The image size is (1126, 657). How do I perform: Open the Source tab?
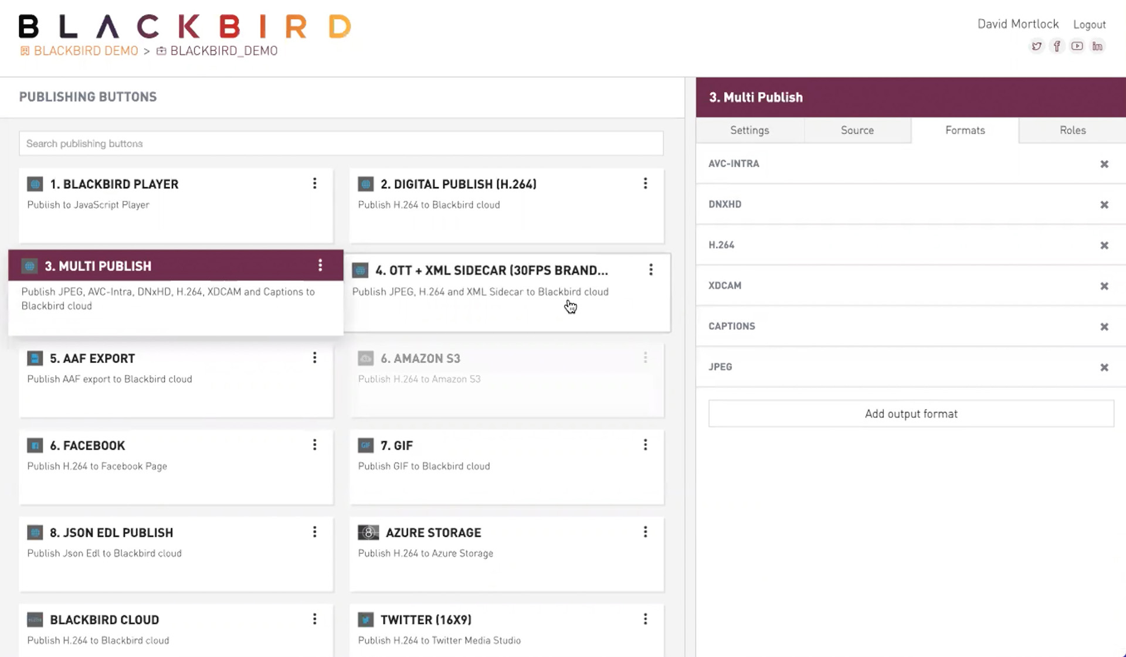pyautogui.click(x=857, y=130)
